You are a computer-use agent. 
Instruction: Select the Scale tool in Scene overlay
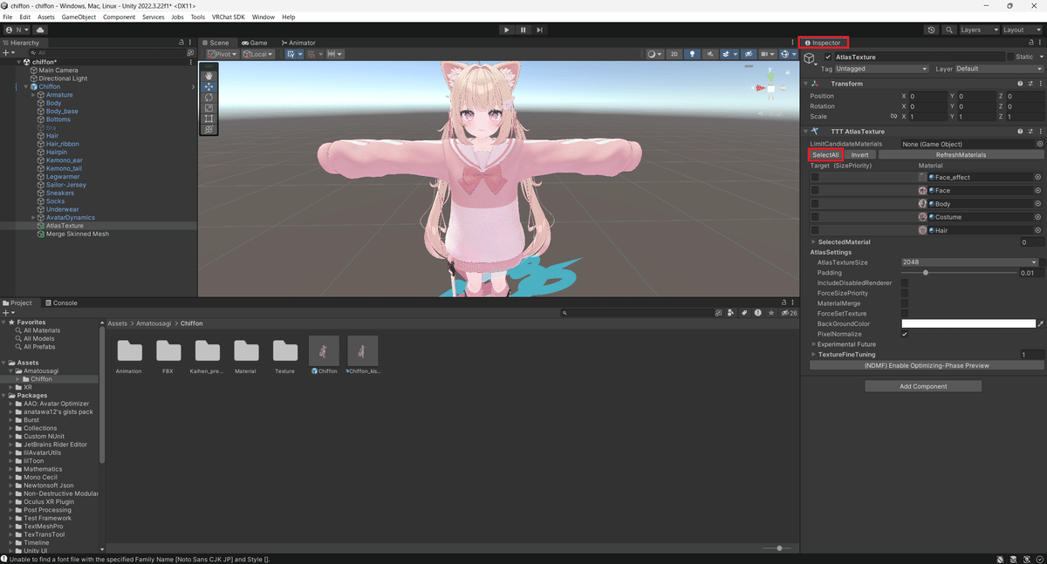pos(209,107)
